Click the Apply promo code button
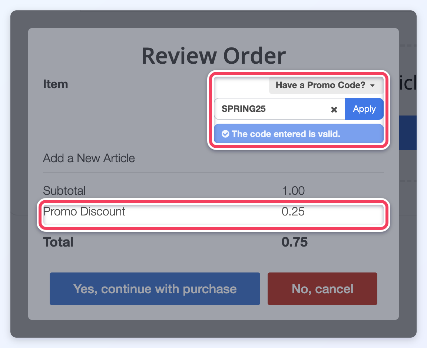Viewport: 427px width, 348px height. coord(364,109)
